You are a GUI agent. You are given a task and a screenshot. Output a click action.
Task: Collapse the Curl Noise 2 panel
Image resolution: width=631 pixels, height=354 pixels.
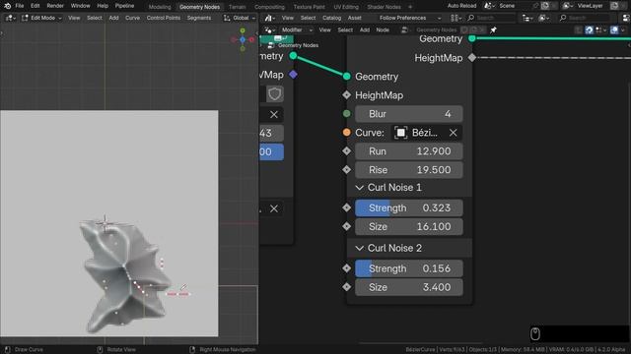[359, 248]
